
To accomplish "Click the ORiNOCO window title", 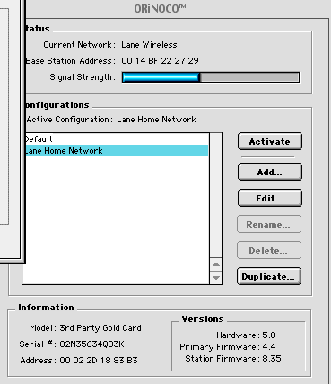I will click(x=160, y=8).
